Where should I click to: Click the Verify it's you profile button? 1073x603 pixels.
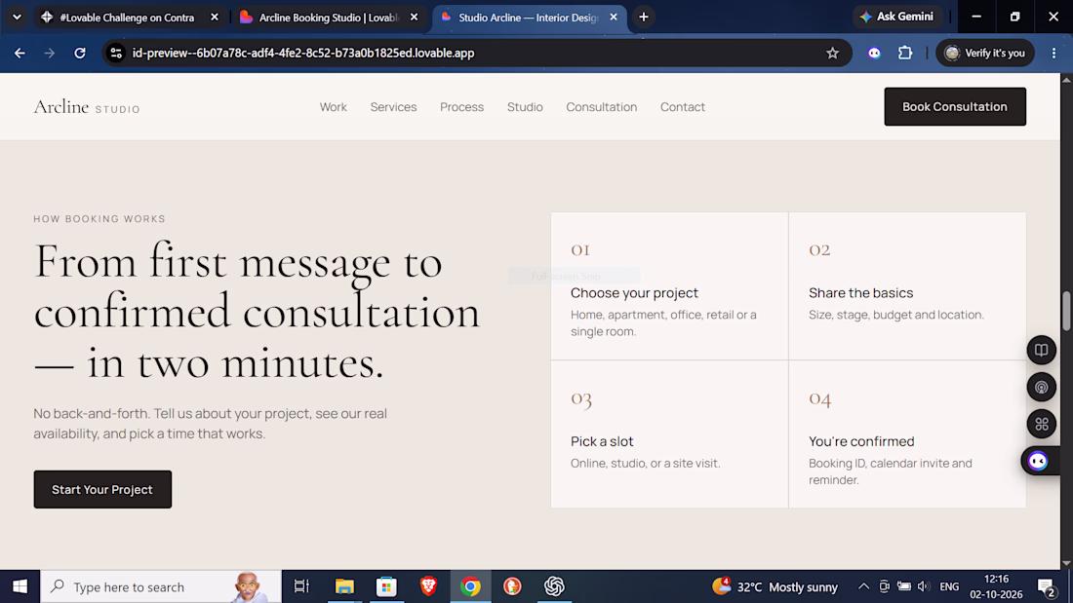[985, 53]
